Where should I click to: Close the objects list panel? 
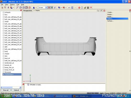click(x=21, y=10)
